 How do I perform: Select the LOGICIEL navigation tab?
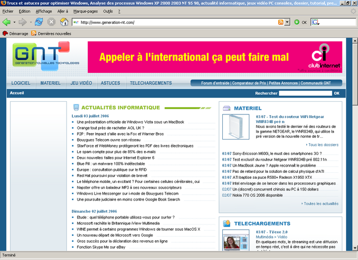[21, 83]
